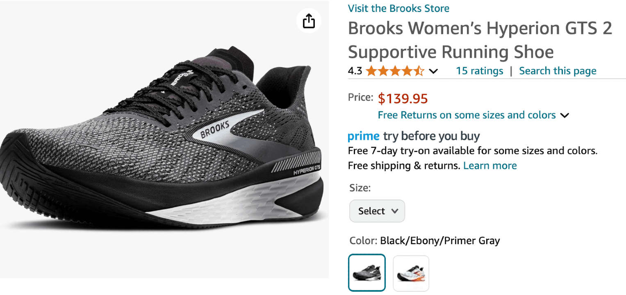This screenshot has width=626, height=295.
Task: Click the 4.3 rating number
Action: (x=355, y=71)
